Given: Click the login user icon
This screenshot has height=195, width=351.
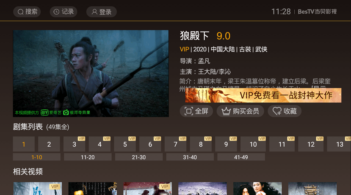Looking at the screenshot, I should [95, 12].
